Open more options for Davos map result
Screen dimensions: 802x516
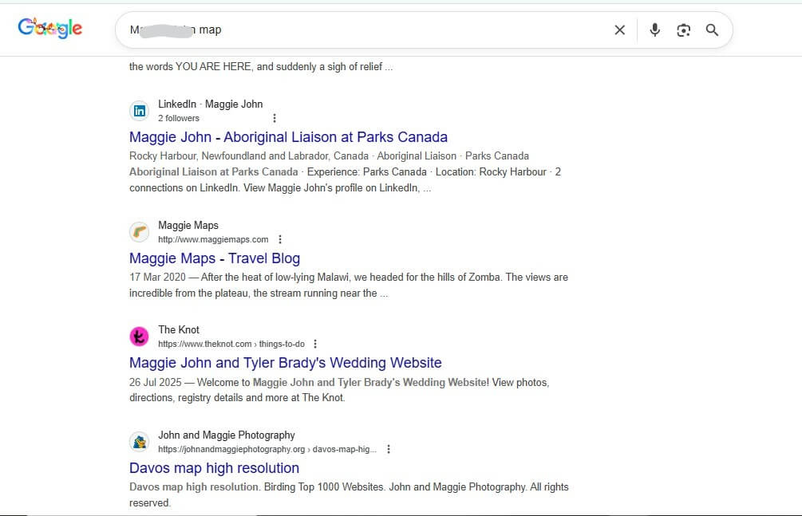click(x=389, y=449)
